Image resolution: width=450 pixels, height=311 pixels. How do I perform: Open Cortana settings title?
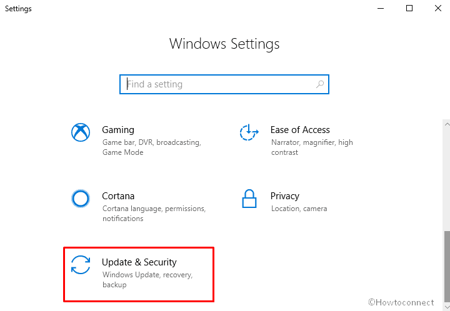[118, 196]
